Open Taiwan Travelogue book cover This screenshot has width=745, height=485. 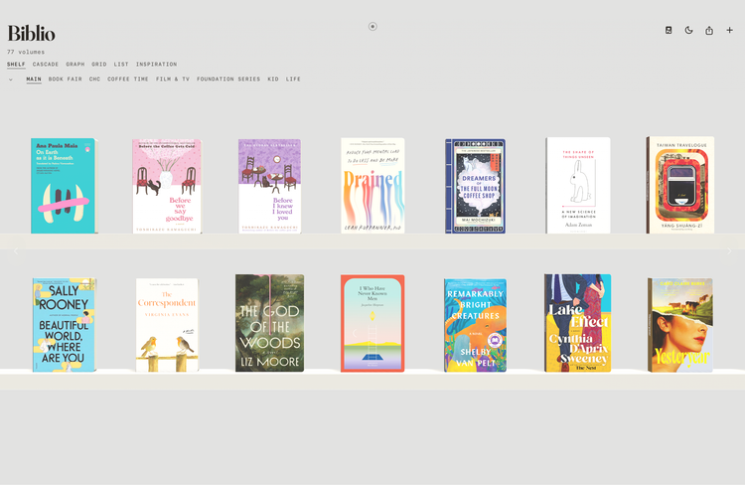(679, 185)
